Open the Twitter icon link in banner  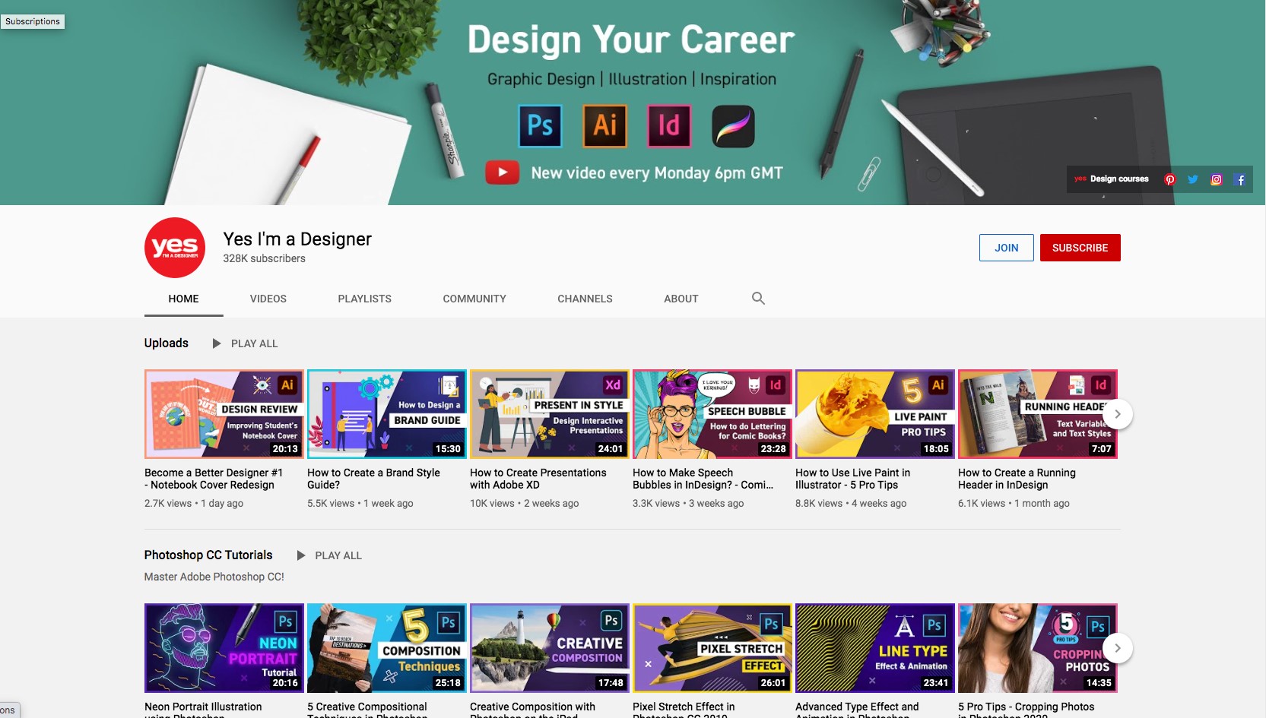tap(1193, 179)
